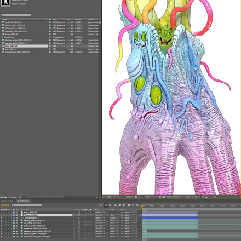The height and width of the screenshot is (241, 241).
Task: Toggle visibility of the transmission layer
Action: pos(2,237)
